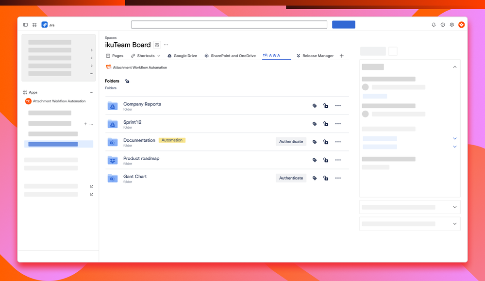
Task: Expand the first blue dropdown chevron in right panel
Action: (455, 138)
